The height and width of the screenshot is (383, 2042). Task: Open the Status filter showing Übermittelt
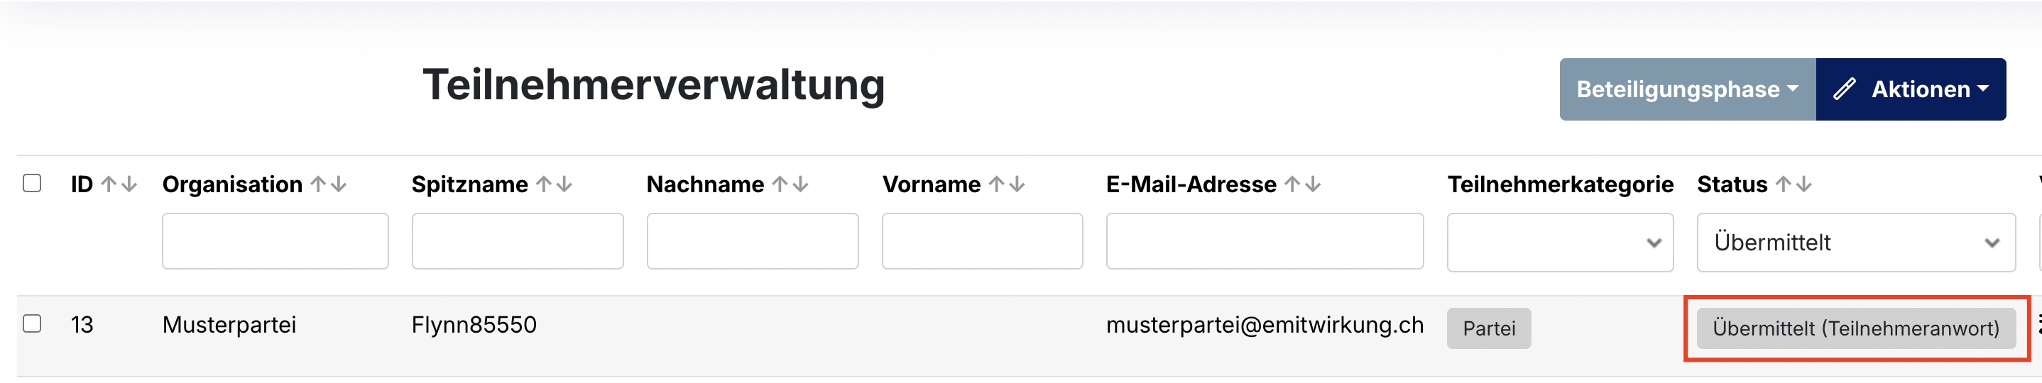[x=1855, y=242]
